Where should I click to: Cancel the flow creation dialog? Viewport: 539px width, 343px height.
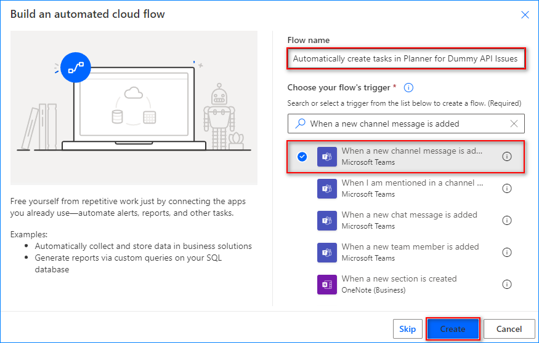pos(509,329)
